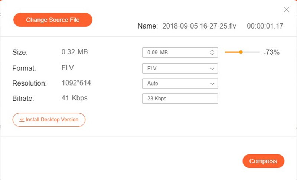
Task: Close the compression dialog with the X
Action: click(286, 9)
